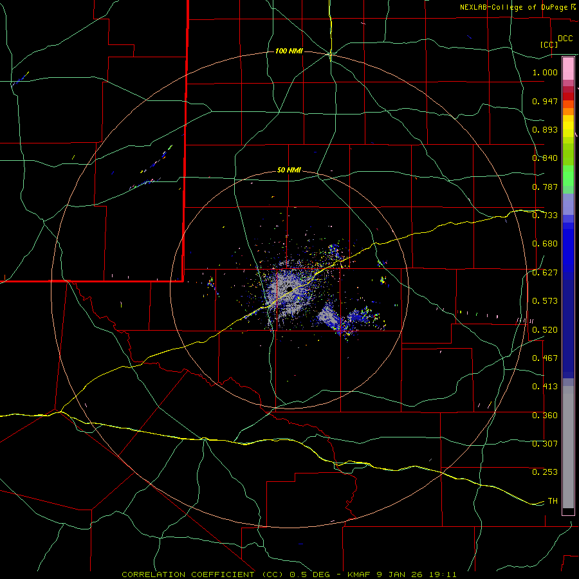
Task: Click the 0.787 color scale value
Action: pyautogui.click(x=545, y=187)
